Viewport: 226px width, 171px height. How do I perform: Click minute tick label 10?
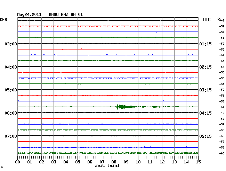pos(138,162)
